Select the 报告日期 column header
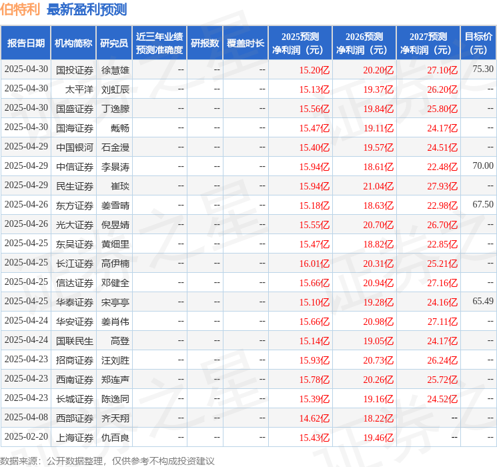This screenshot has height=467, width=497. click(26, 43)
